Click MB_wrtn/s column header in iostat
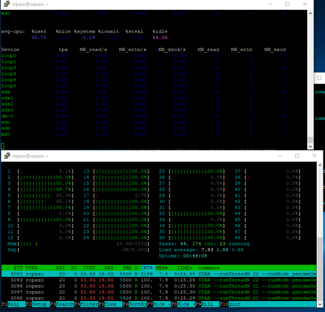The height and width of the screenshot is (312, 325). click(x=133, y=49)
